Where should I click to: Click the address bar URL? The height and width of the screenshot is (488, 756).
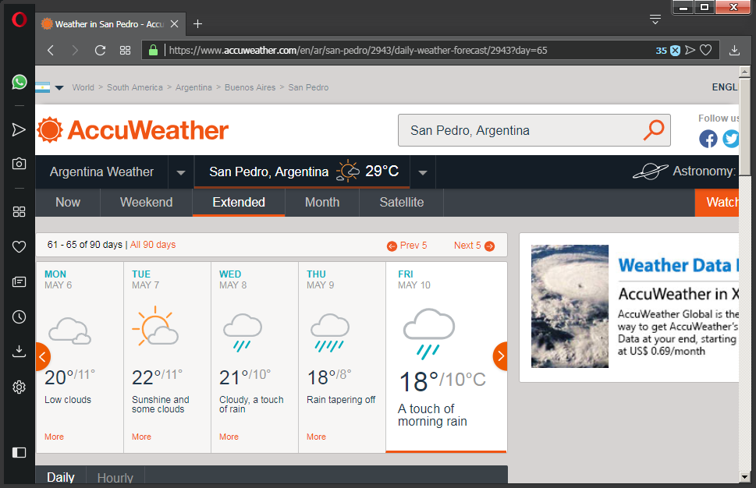coord(358,50)
